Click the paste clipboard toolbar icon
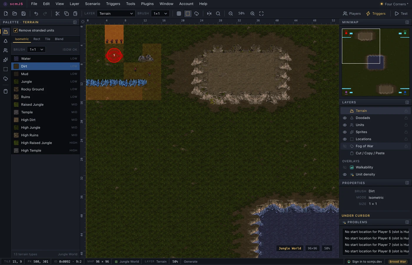Screen dimensions: 412x265 pos(75,14)
